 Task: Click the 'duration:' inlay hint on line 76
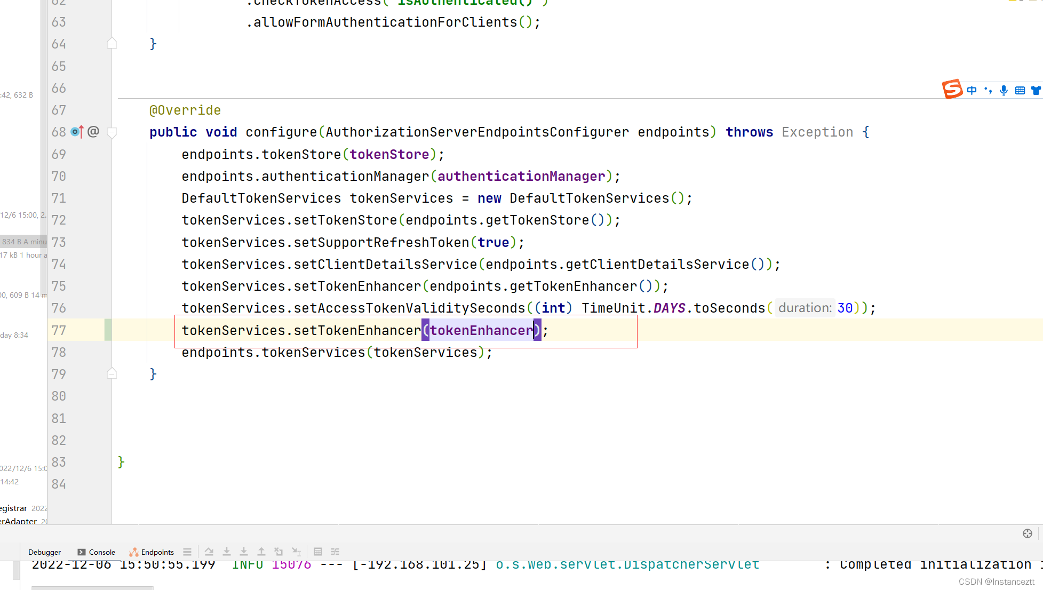[805, 308]
